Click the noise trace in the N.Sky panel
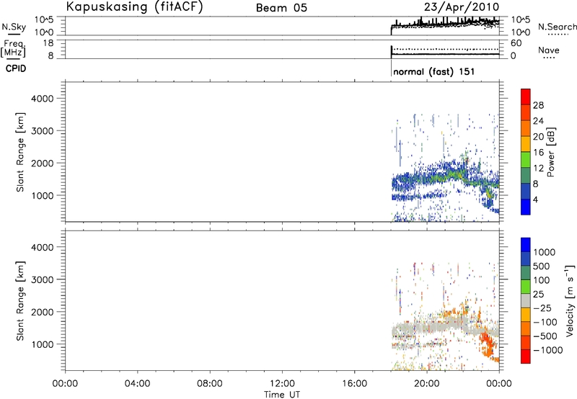The width and height of the screenshot is (577, 399). point(445,24)
